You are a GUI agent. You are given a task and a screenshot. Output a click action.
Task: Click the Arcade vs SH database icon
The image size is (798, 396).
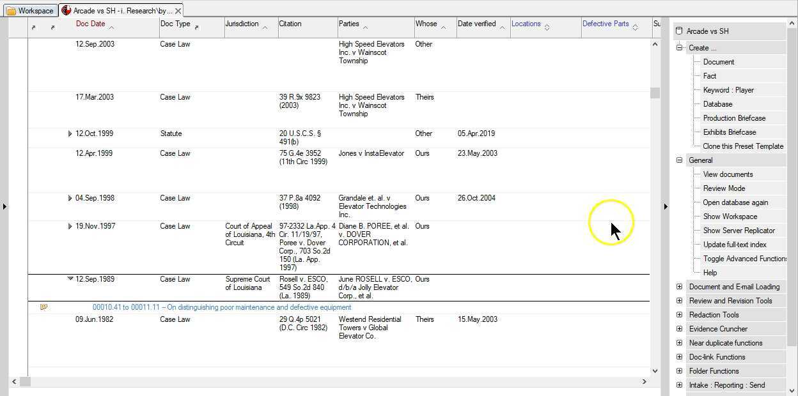click(x=679, y=31)
